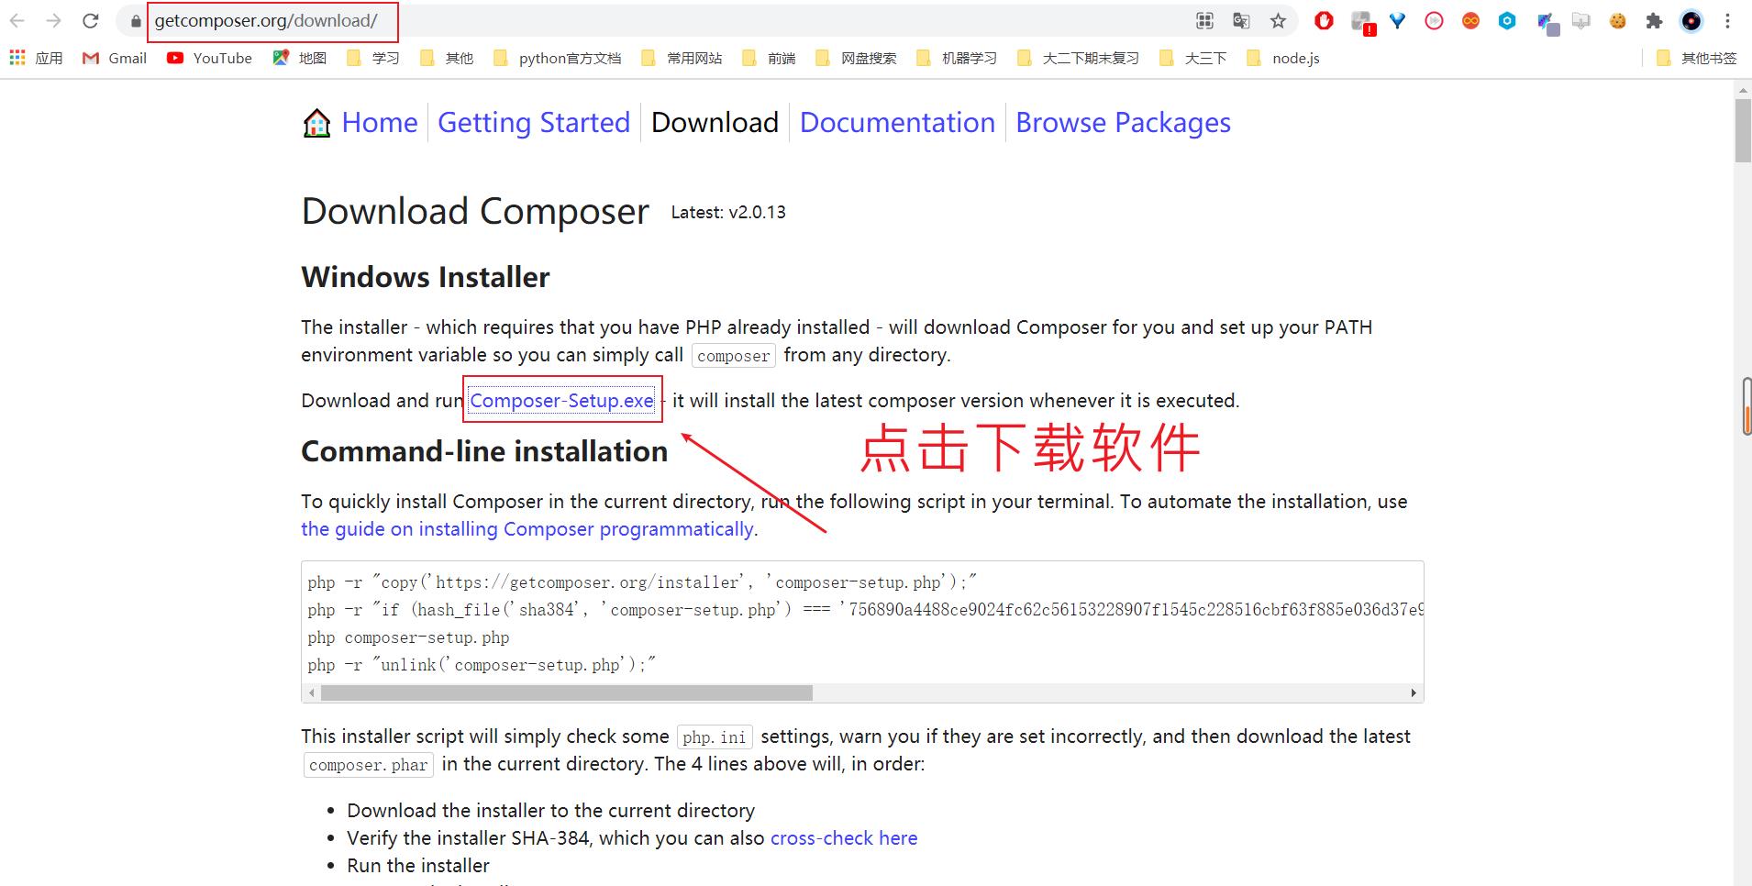
Task: Click the QR code grid icon in address bar
Action: [x=1204, y=21]
